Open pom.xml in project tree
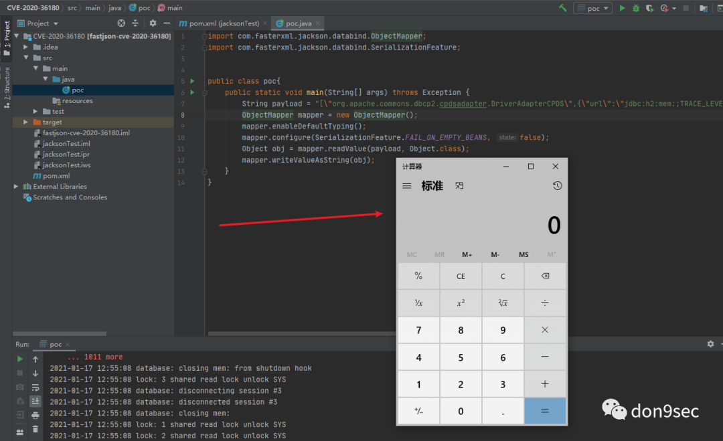The width and height of the screenshot is (723, 441). [x=52, y=176]
